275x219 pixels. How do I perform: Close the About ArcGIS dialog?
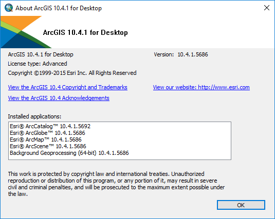[x=267, y=8]
